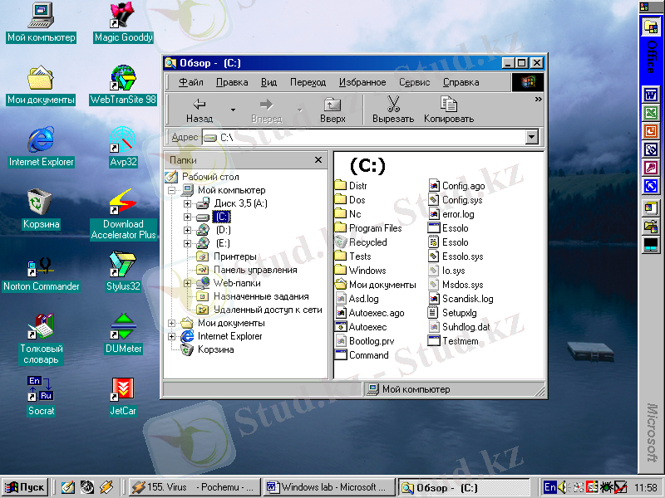Expand the (D:) drive tree node
Image resolution: width=665 pixels, height=498 pixels.
tap(187, 230)
